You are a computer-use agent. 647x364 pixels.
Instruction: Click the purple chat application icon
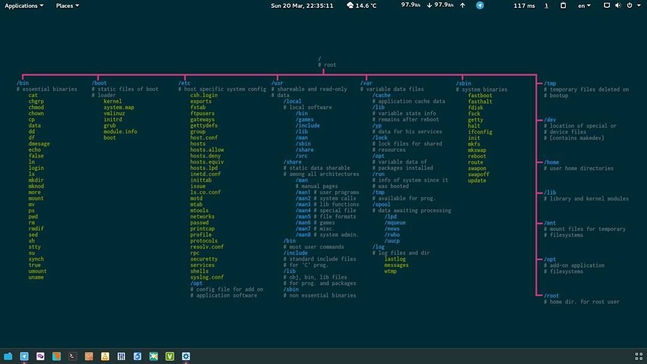tap(40, 356)
